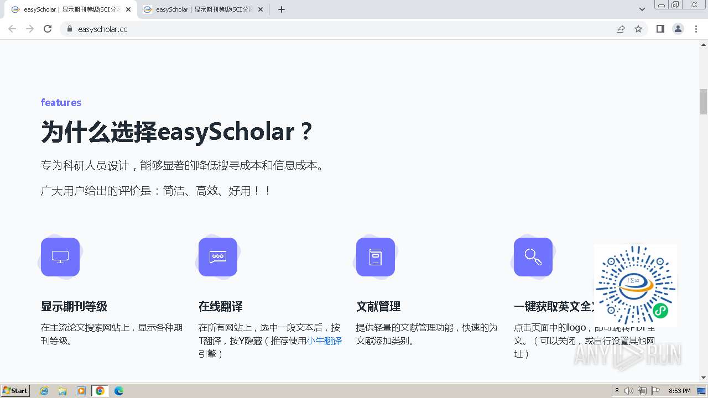Open File Explorer from the taskbar
This screenshot has width=708, height=398.
63,391
